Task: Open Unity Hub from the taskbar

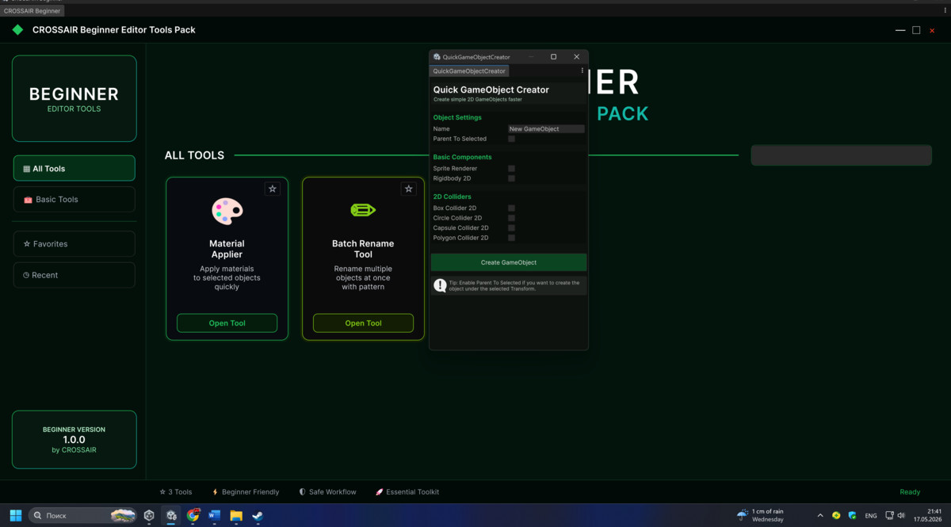Action: [x=149, y=515]
